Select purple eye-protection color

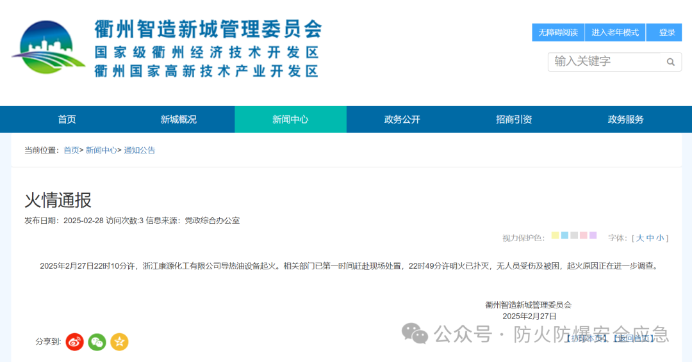click(593, 235)
